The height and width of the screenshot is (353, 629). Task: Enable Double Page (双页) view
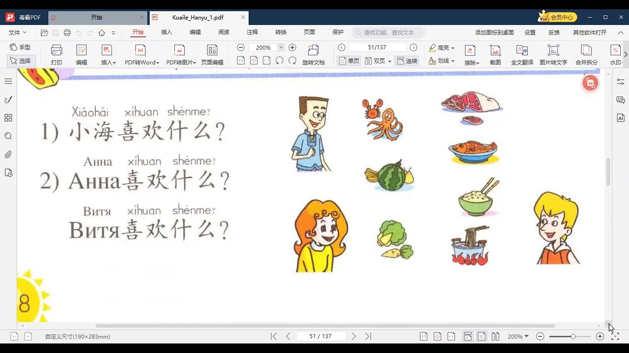pos(375,61)
